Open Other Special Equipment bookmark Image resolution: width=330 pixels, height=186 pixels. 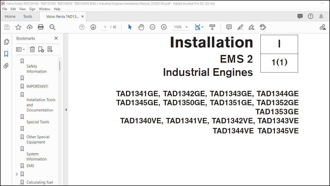click(38, 140)
